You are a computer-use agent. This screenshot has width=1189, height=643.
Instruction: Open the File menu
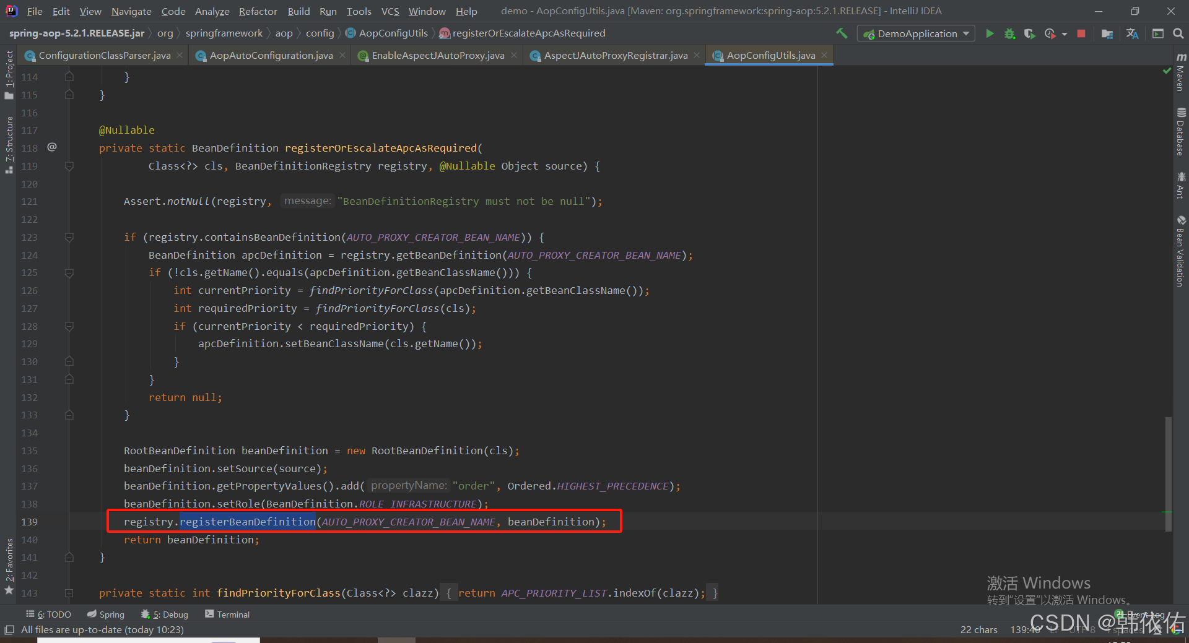pyautogui.click(x=35, y=11)
